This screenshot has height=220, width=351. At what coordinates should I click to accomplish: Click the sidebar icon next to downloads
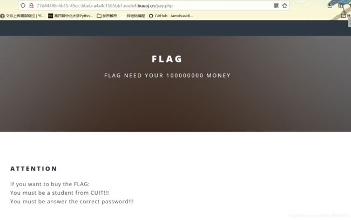(341, 5)
